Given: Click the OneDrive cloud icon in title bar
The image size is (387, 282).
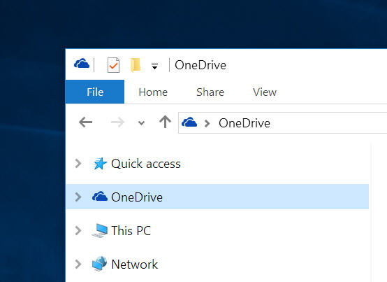Looking at the screenshot, I should coord(82,64).
